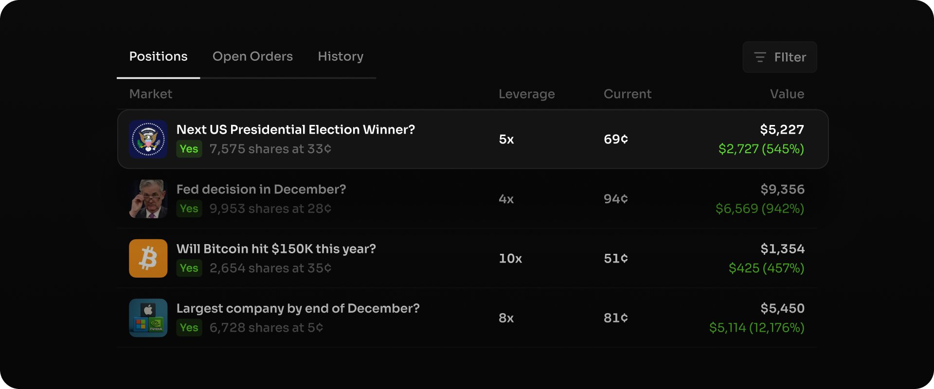Open Largest company by end of December

coord(298,308)
